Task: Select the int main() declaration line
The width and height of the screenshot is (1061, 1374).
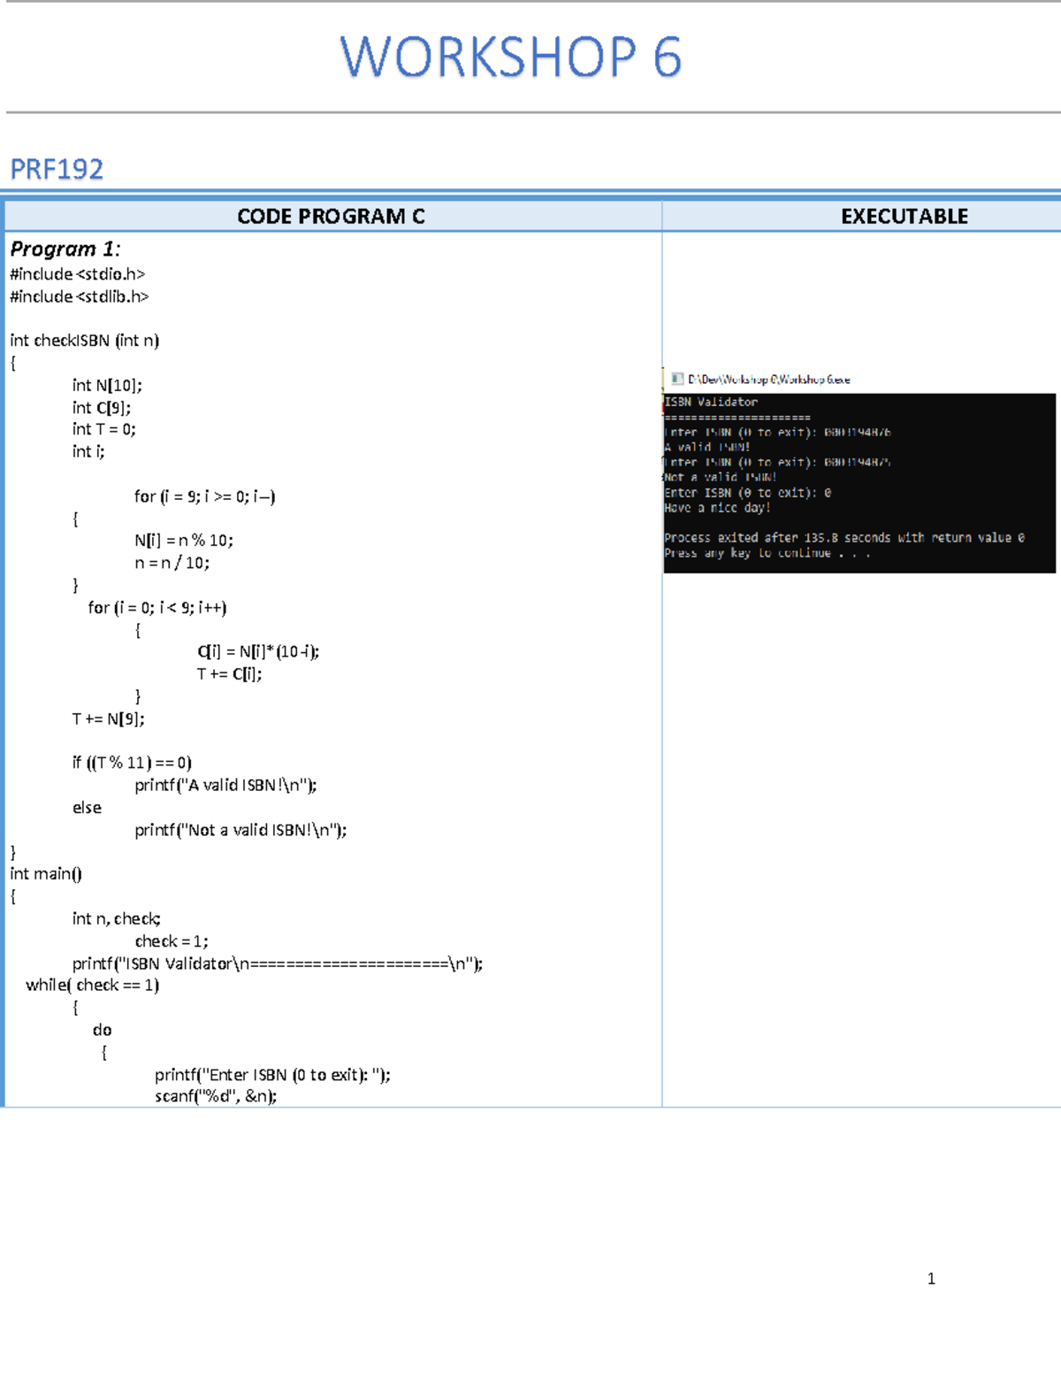Action: tap(46, 873)
